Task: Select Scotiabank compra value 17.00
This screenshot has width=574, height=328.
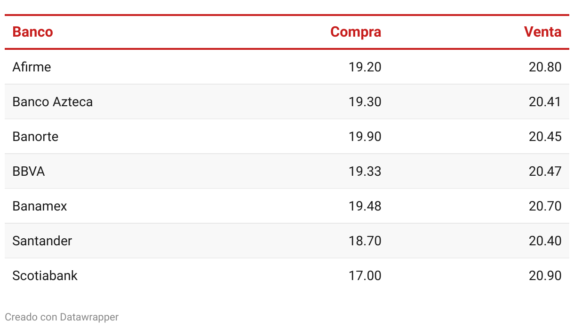Action: pyautogui.click(x=365, y=275)
